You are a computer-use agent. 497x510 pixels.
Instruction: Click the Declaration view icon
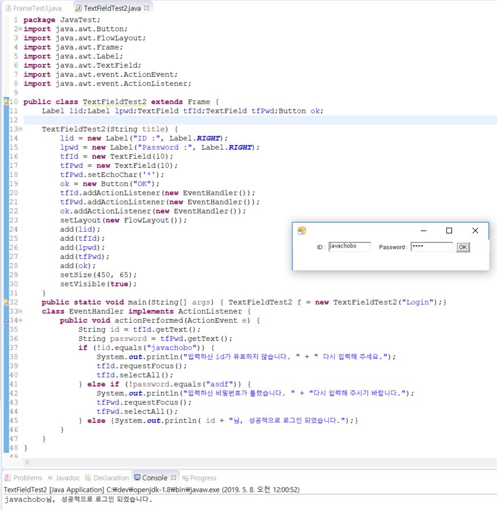[88, 478]
